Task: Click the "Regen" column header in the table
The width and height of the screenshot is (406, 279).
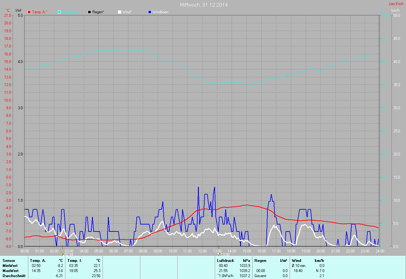Action: click(260, 261)
